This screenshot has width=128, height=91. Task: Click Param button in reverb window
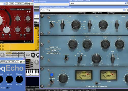point(11,4)
